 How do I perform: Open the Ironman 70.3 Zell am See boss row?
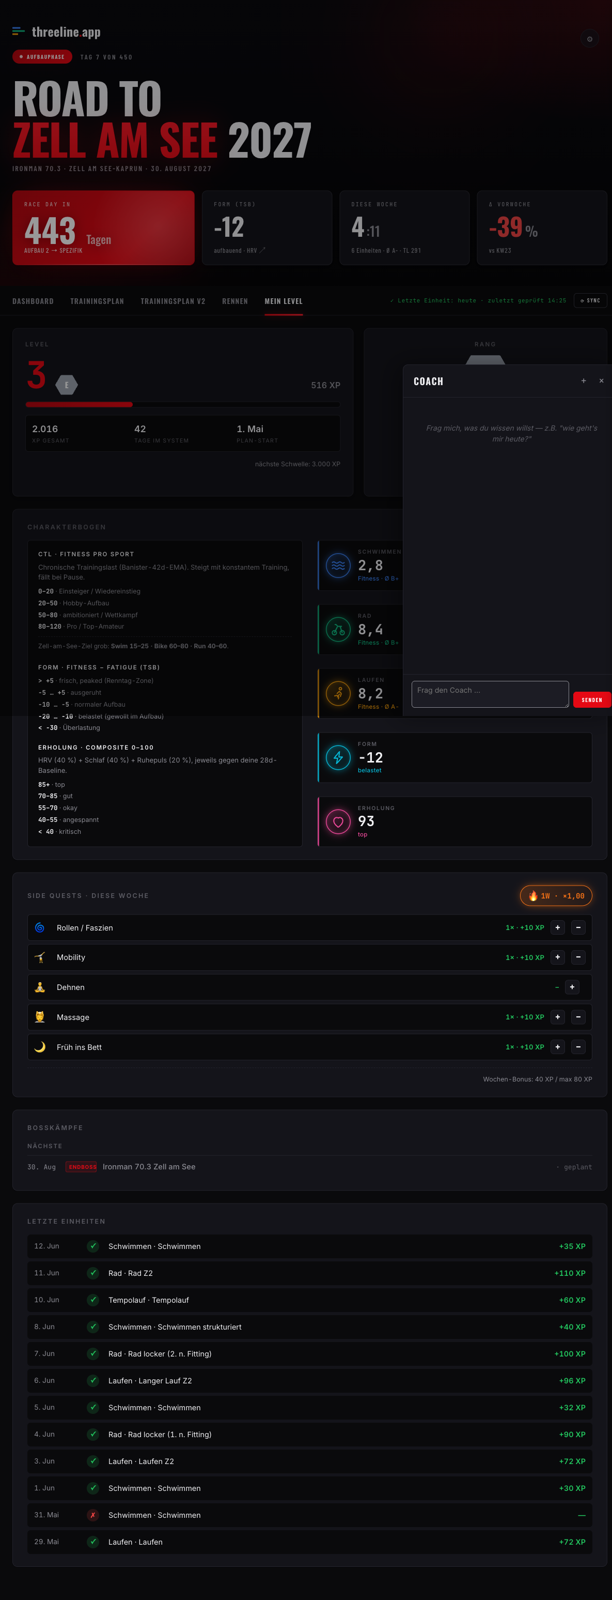[309, 1166]
